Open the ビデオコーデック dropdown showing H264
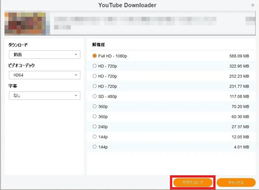 coord(45,75)
